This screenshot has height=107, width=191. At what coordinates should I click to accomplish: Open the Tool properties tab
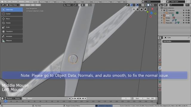tap(160, 42)
